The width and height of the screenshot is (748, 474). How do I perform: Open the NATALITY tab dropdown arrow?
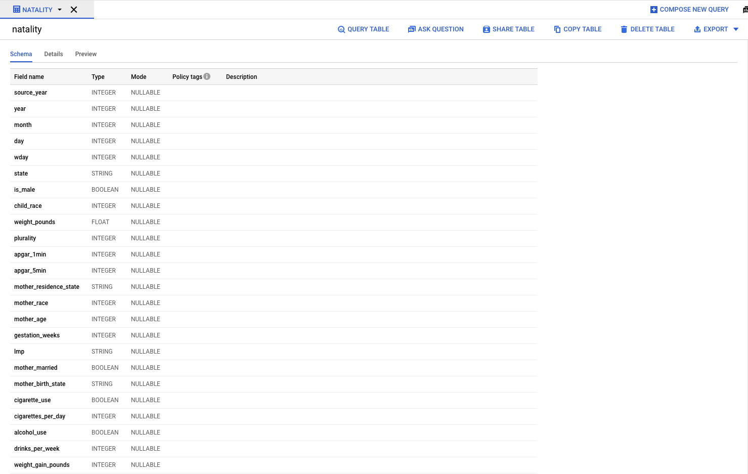[x=60, y=10]
